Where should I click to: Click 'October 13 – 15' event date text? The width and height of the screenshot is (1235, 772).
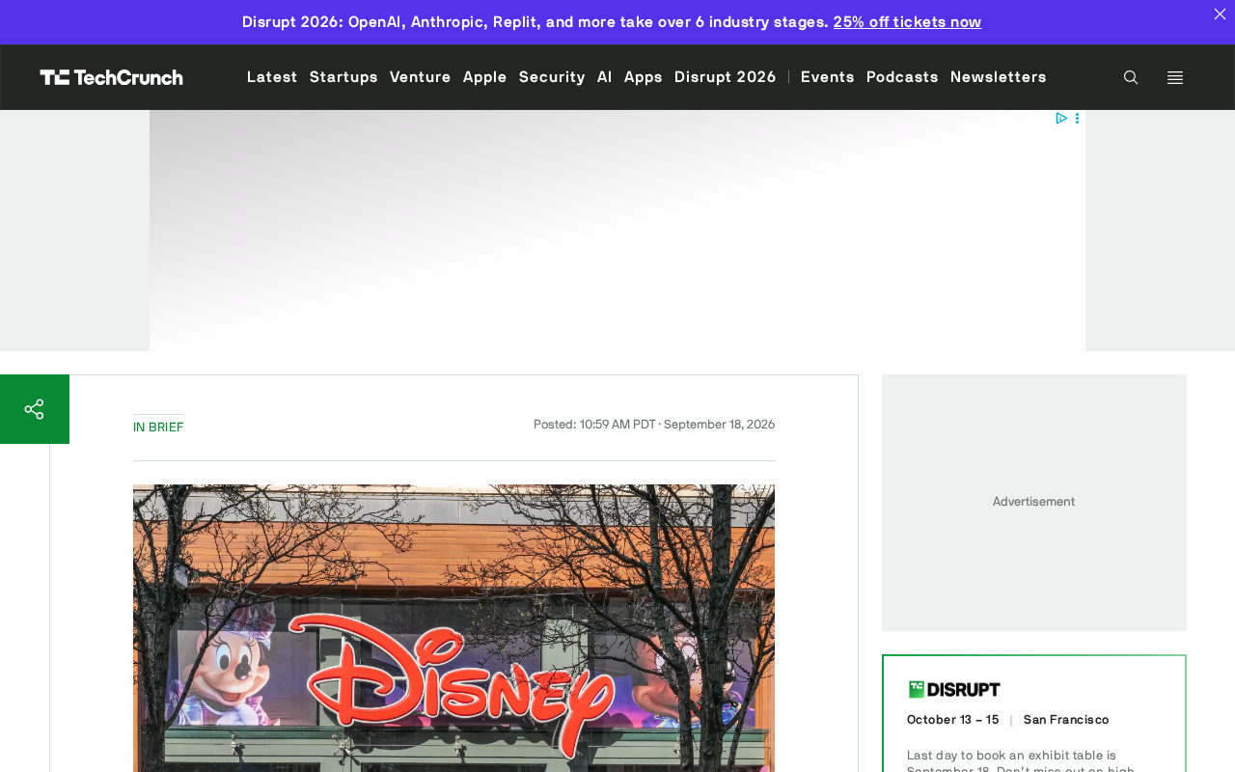click(953, 720)
